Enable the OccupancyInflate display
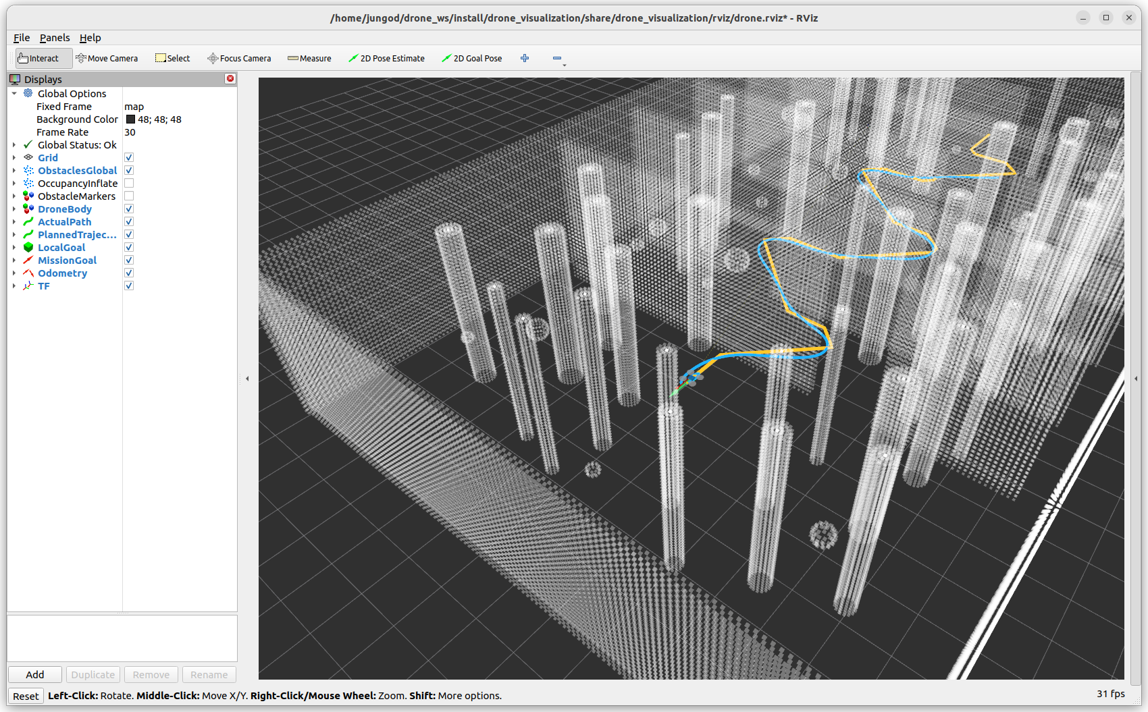 pos(129,183)
